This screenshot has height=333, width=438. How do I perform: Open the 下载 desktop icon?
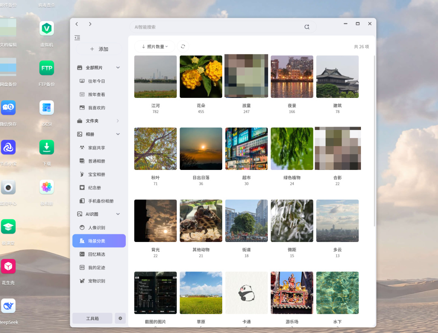tap(47, 147)
